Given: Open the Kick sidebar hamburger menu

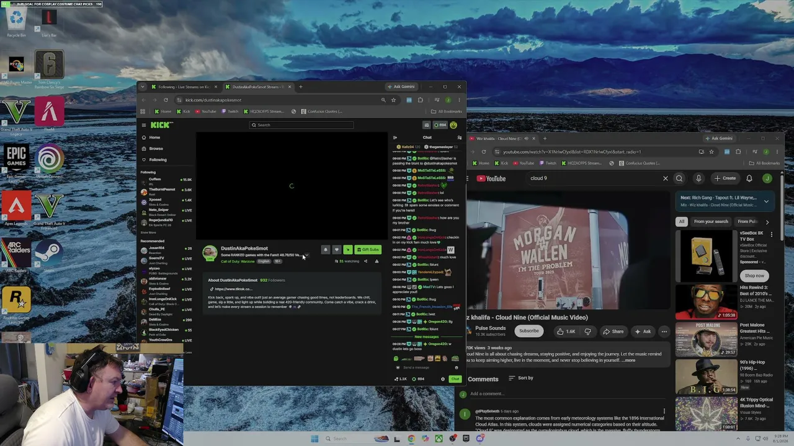Looking at the screenshot, I should pos(144,125).
